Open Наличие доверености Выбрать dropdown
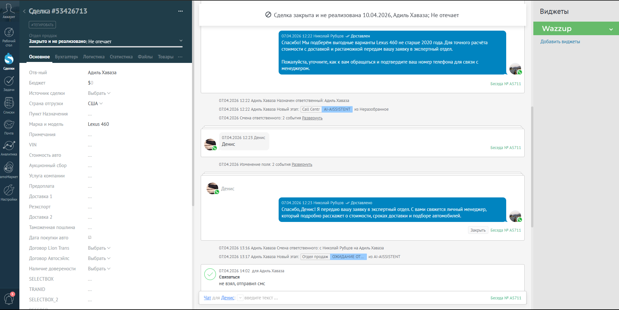 (99, 269)
